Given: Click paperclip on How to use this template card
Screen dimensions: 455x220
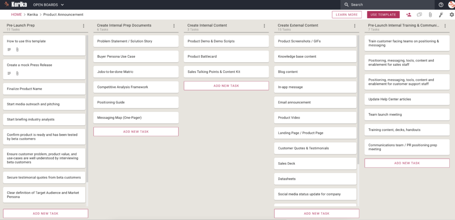Looking at the screenshot, I should click(x=17, y=50).
